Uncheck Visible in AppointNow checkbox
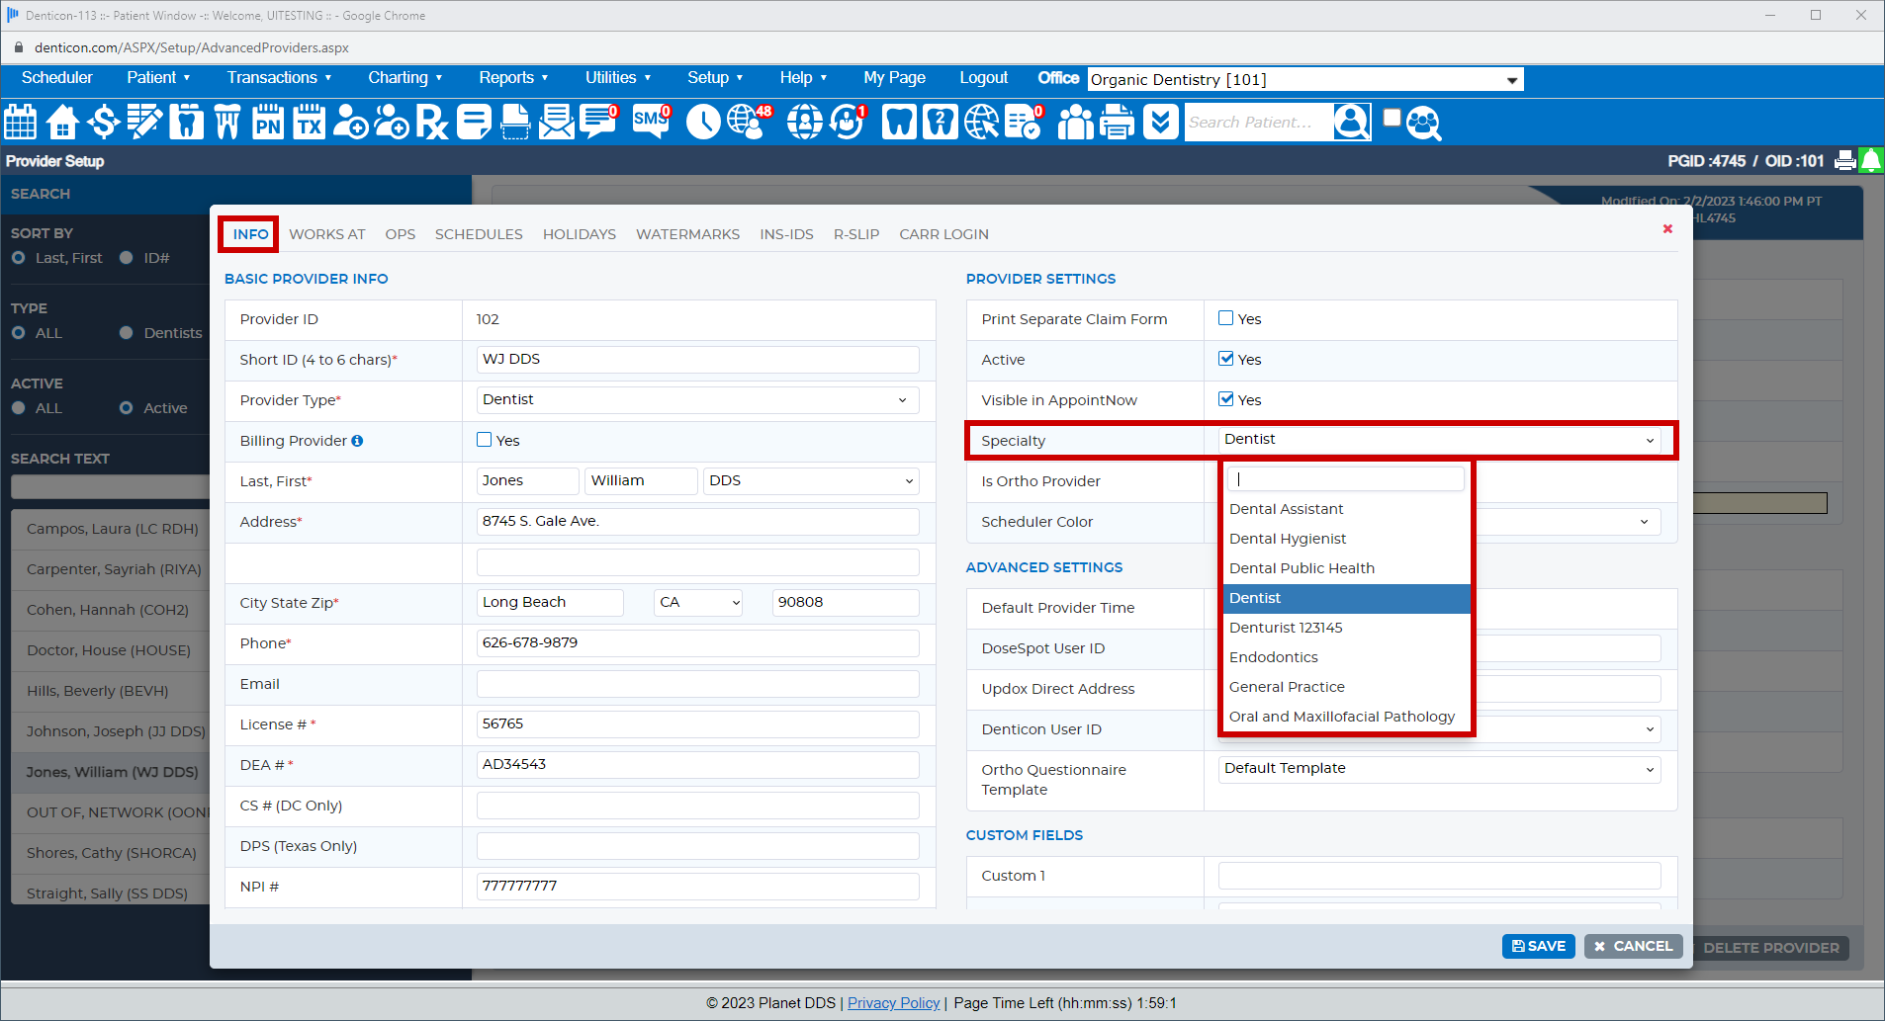 [1226, 399]
